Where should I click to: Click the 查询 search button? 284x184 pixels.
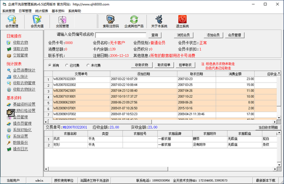[155, 35]
